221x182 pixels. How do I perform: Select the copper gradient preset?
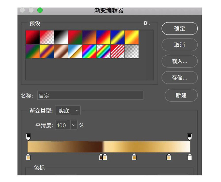61,51
